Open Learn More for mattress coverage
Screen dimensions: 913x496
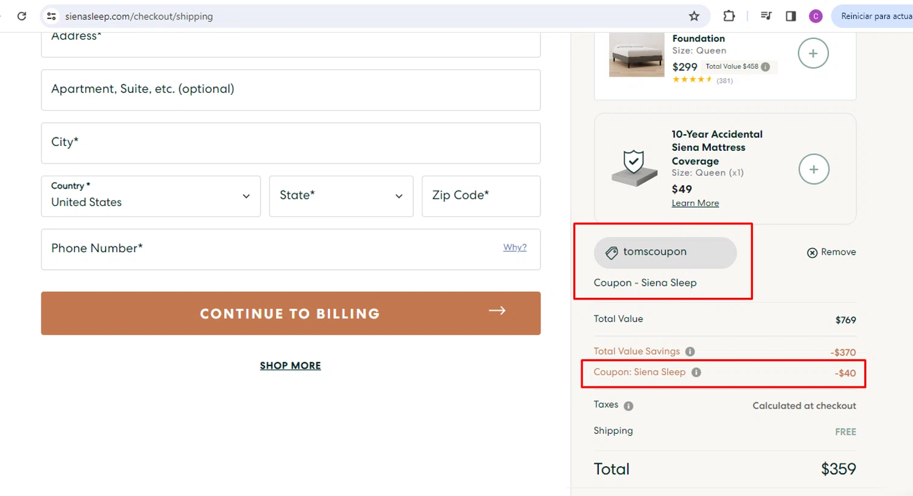pos(695,203)
